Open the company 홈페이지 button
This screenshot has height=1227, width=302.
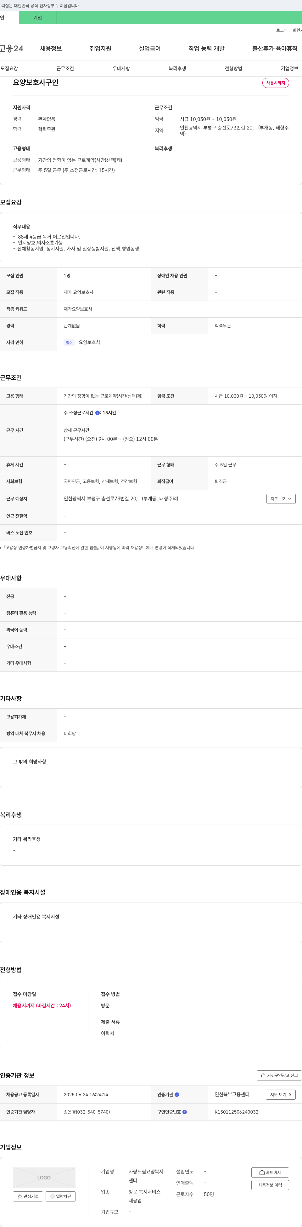click(x=270, y=1173)
